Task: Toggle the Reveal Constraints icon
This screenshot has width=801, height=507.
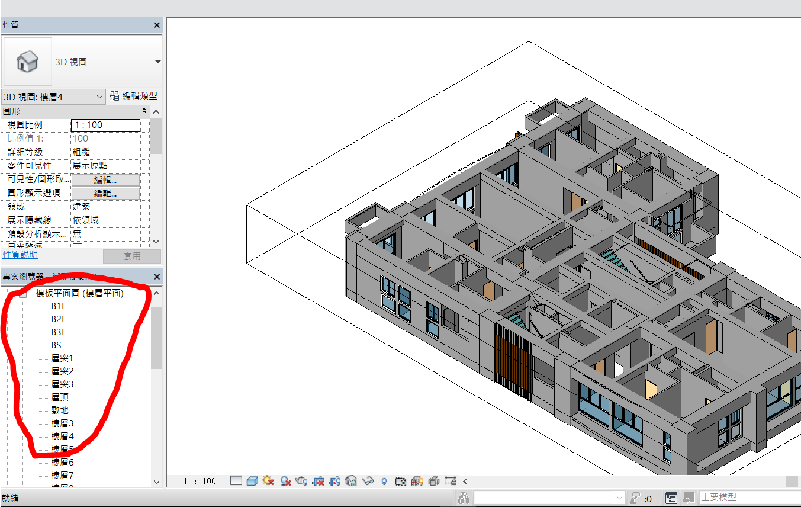Action: [x=451, y=481]
